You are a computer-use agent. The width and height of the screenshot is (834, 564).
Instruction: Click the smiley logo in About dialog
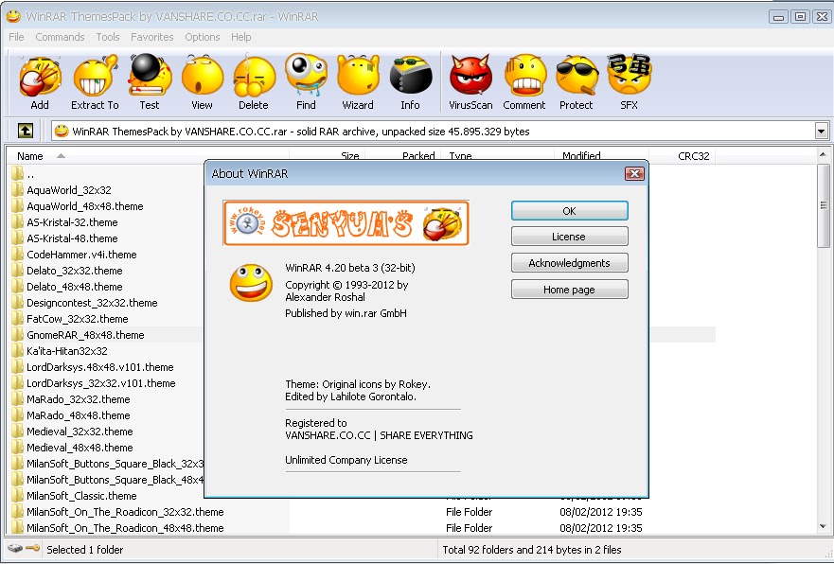point(251,283)
